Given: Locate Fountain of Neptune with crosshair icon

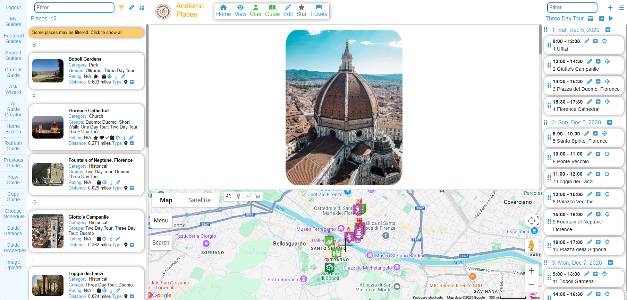Looking at the screenshot, I should (x=104, y=183).
